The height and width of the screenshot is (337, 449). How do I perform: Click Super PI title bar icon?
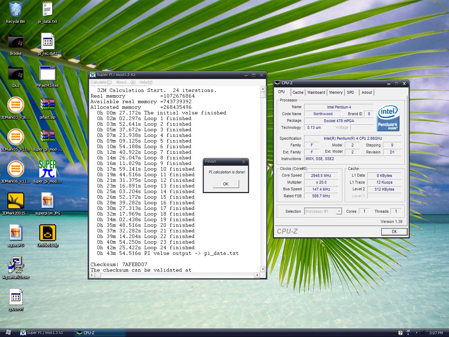(92, 74)
